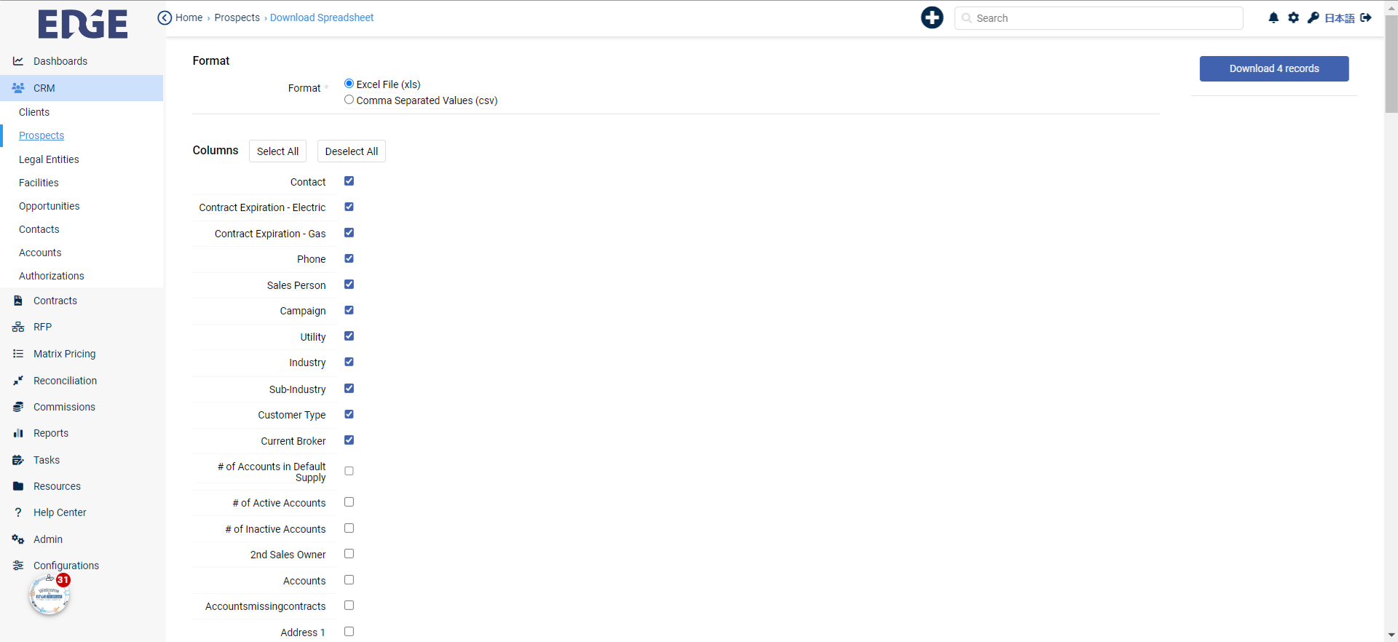Go to Prospects breadcrumb link
1398x642 pixels.
coord(237,17)
